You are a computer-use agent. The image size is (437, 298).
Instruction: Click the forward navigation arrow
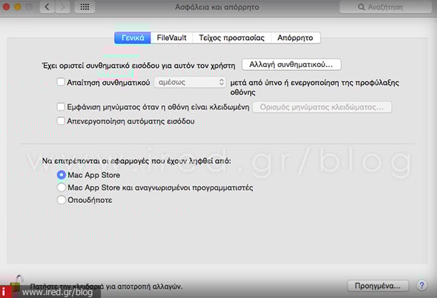(x=64, y=6)
